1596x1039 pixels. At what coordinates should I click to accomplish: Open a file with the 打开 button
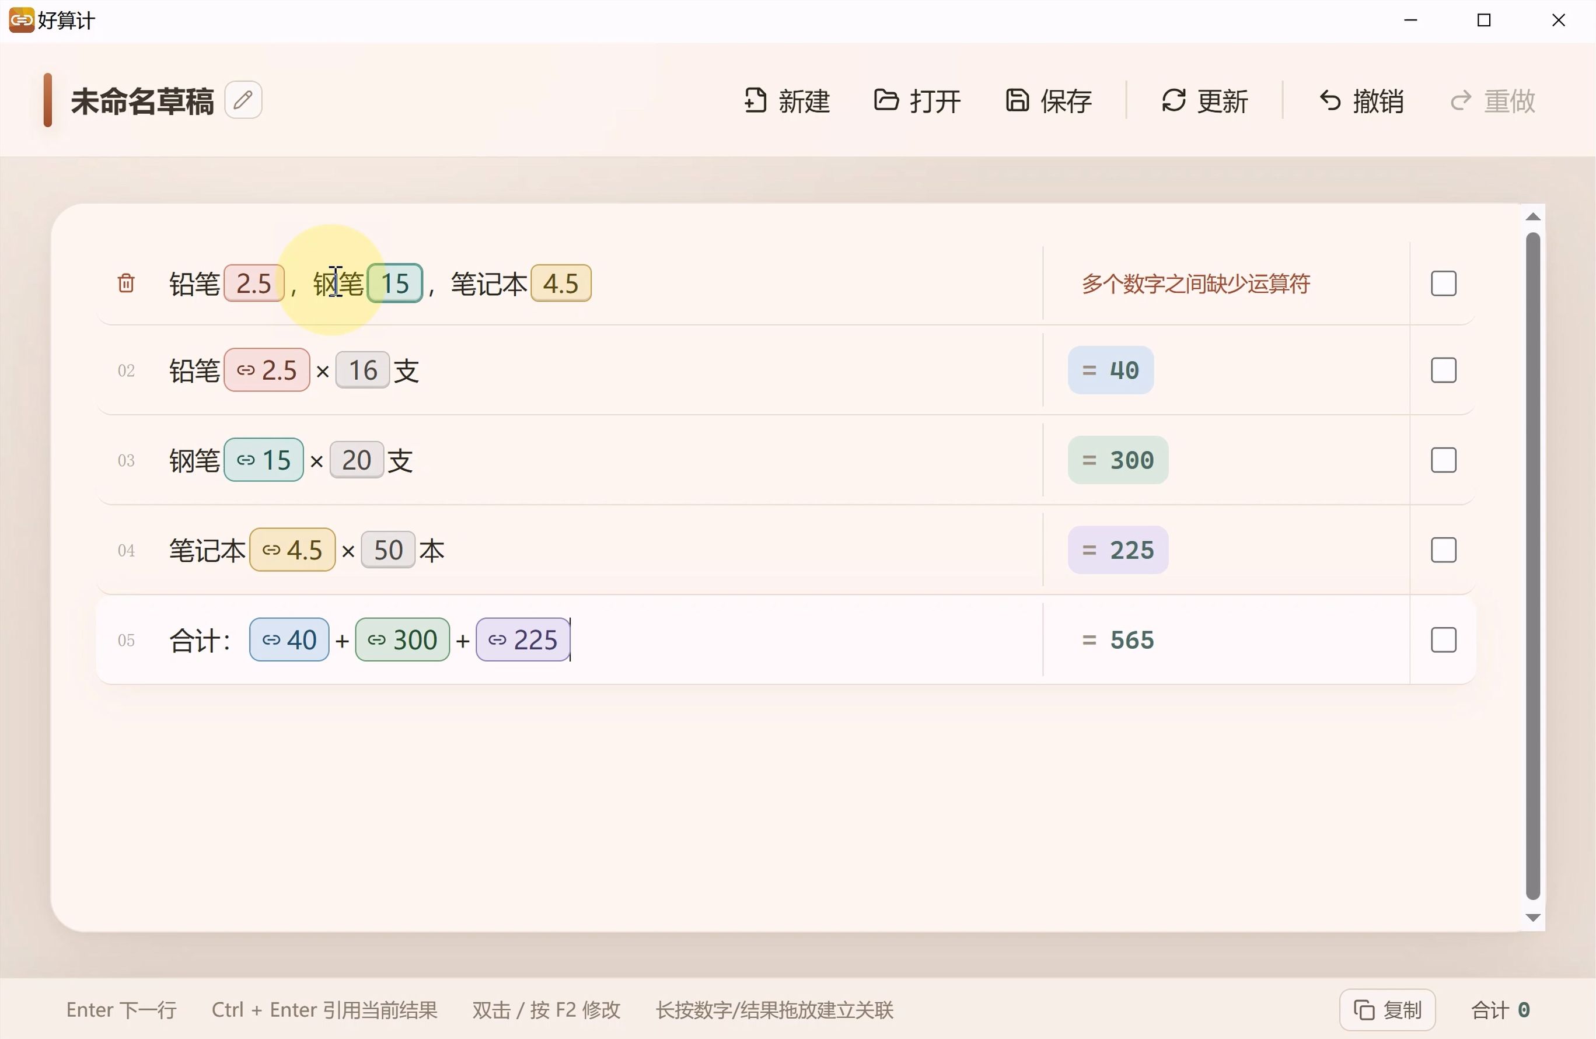click(917, 102)
